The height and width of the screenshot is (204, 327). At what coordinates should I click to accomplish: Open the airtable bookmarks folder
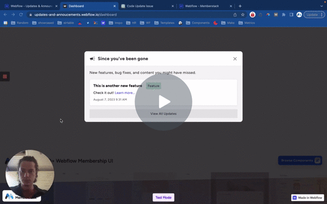click(66, 23)
